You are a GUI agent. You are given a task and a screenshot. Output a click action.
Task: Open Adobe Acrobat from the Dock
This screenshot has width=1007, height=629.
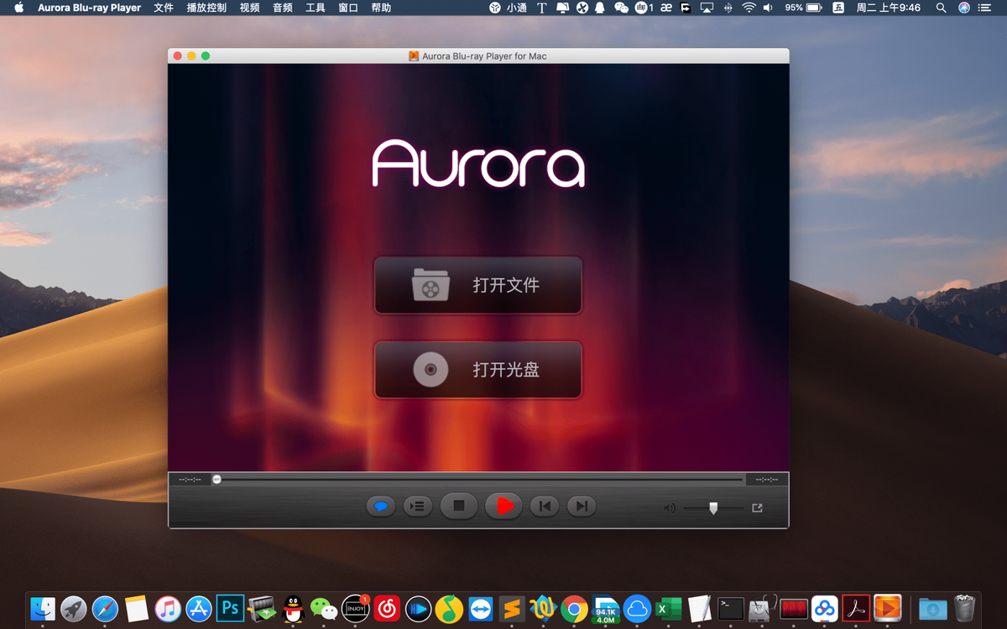pyautogui.click(x=856, y=607)
